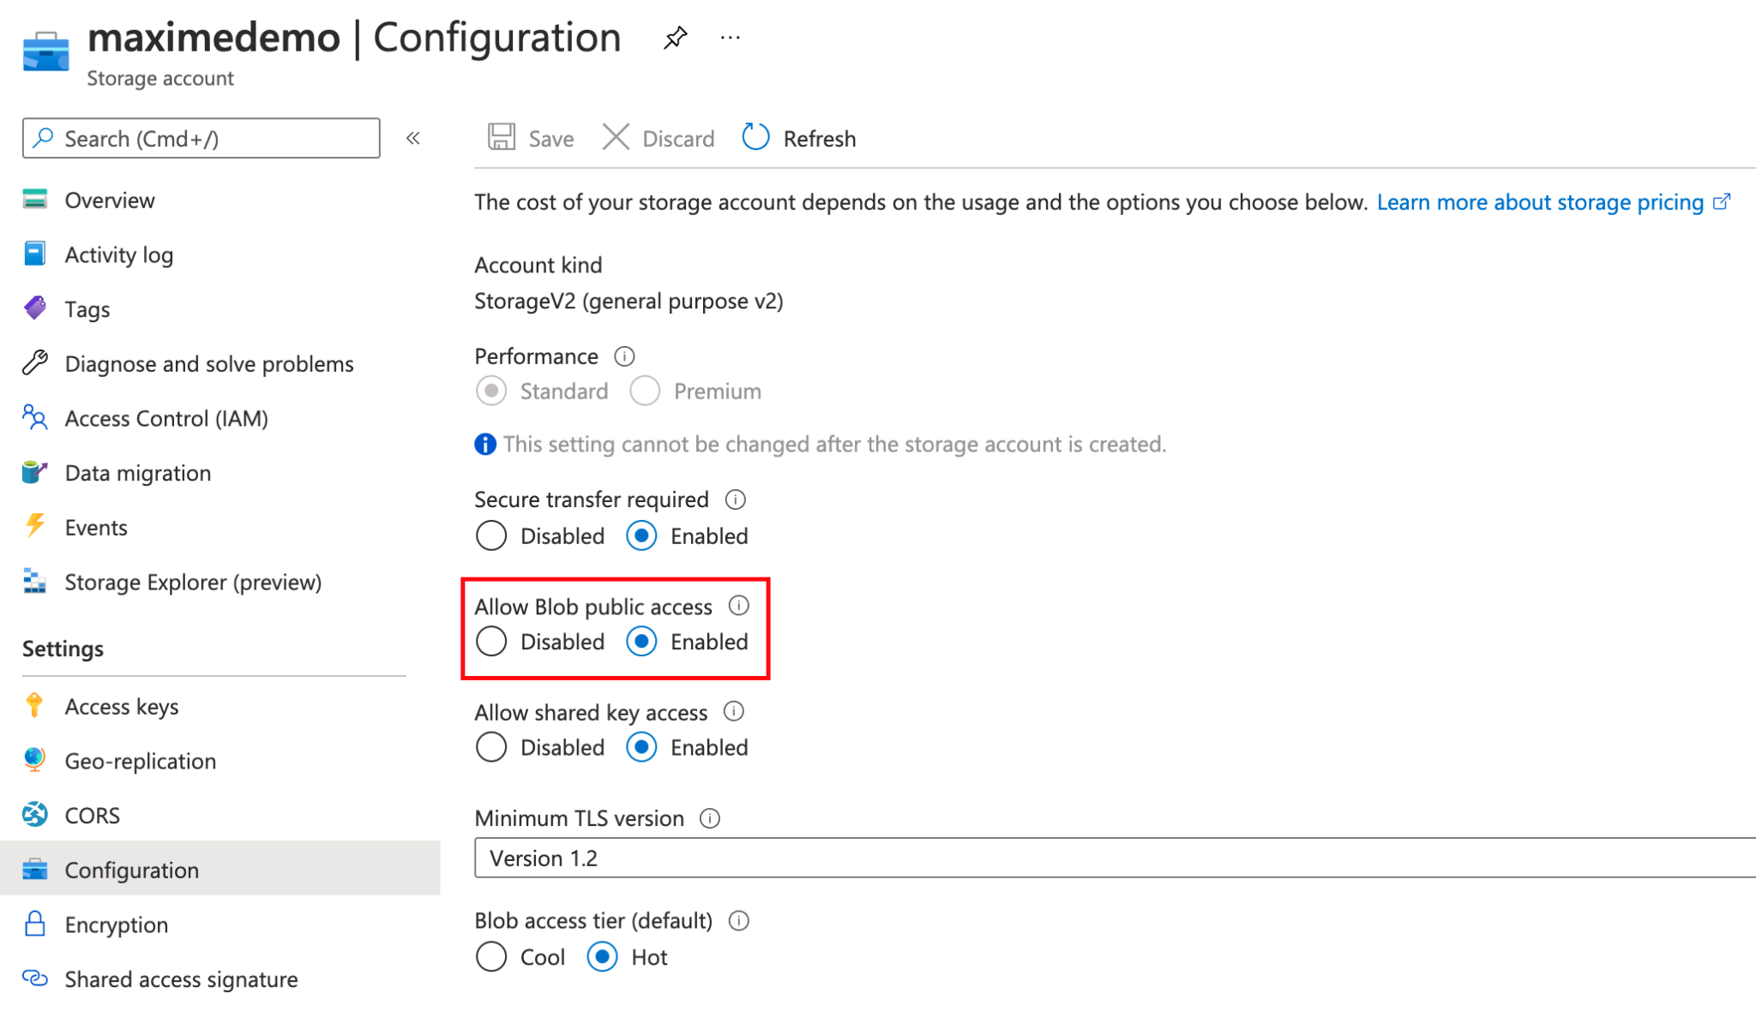1756x1011 pixels.
Task: Select the Access keys key icon
Action: tap(33, 706)
